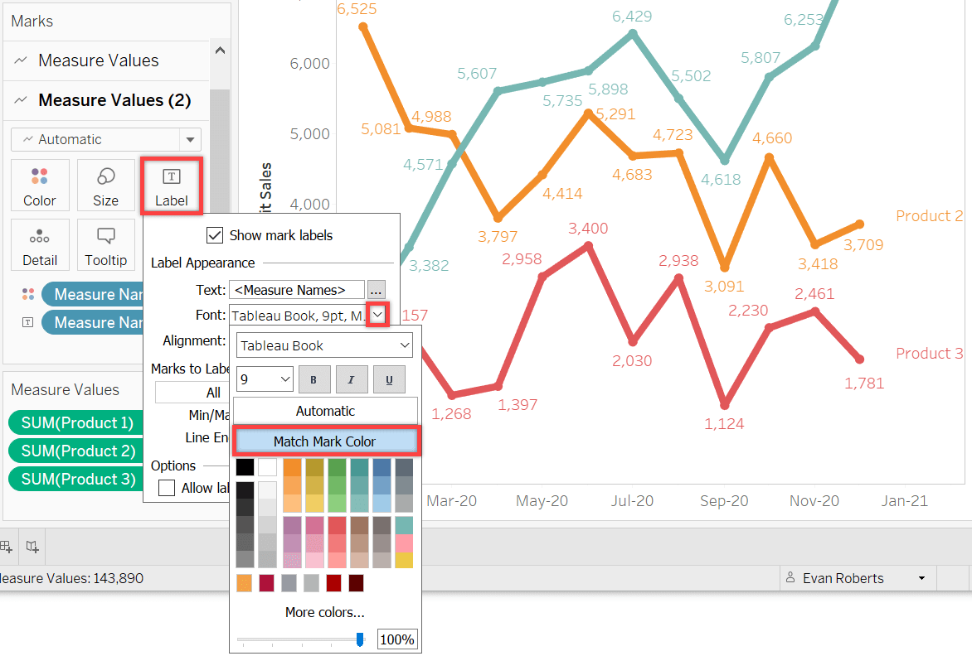
Task: Enable Show mark labels
Action: coord(214,234)
